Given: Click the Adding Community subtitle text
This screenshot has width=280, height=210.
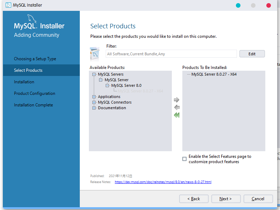Looking at the screenshot, I should click(37, 35).
